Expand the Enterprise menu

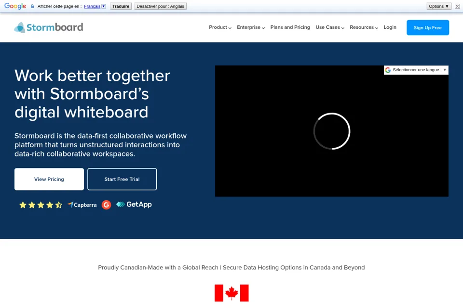251,27
